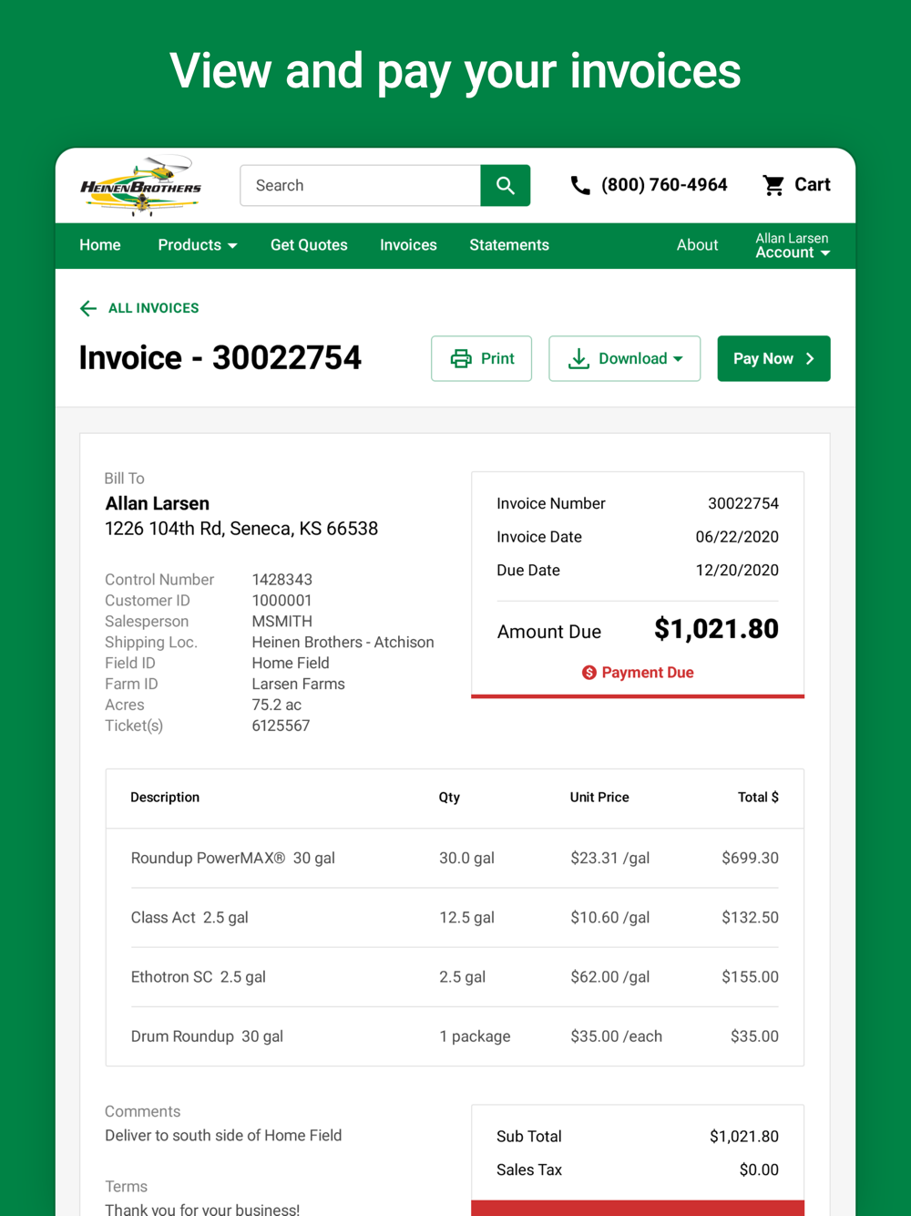911x1216 pixels.
Task: Open the About menu item
Action: pos(697,245)
